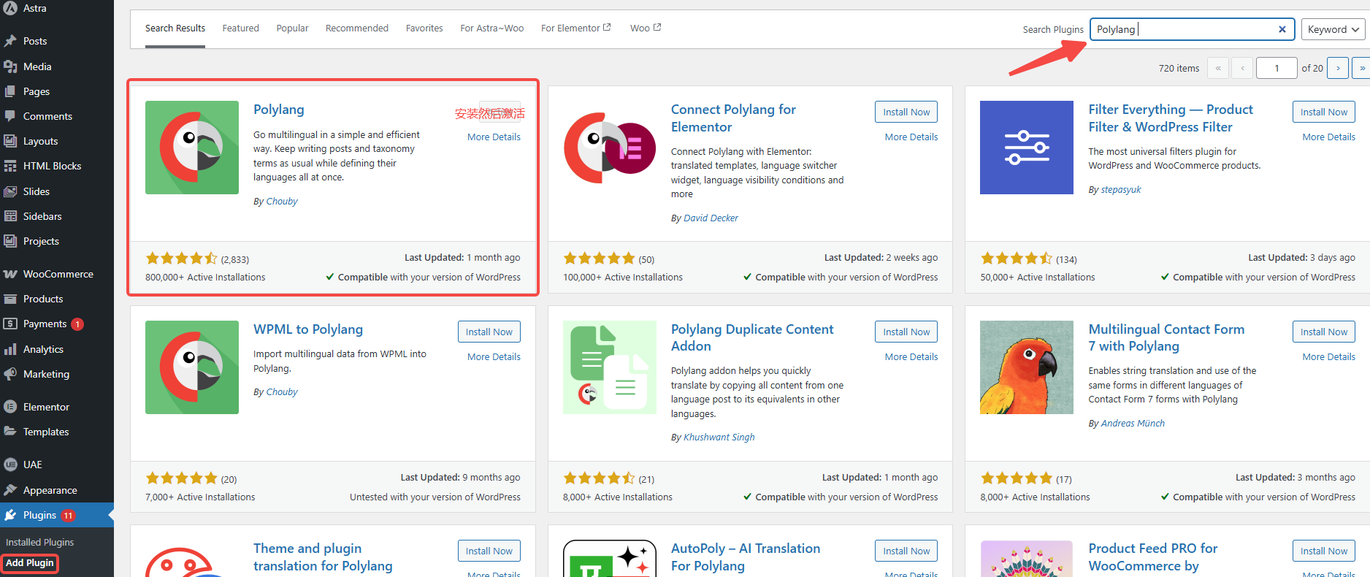Click the Media icon in sidebar

point(10,66)
